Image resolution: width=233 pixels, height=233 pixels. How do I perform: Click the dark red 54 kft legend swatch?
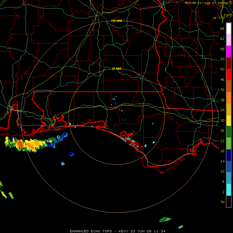229,63
